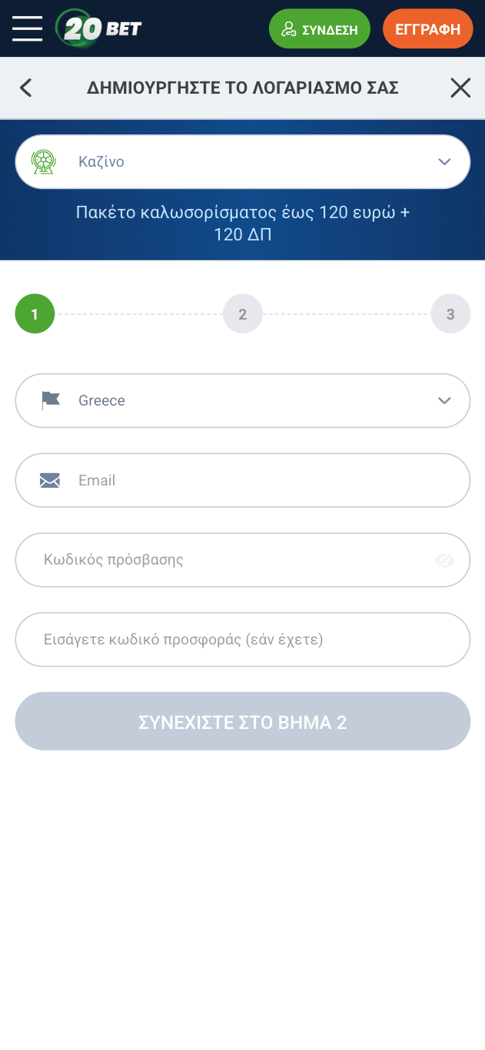The width and height of the screenshot is (485, 1050).
Task: Select step 1 indicator
Action: [35, 314]
